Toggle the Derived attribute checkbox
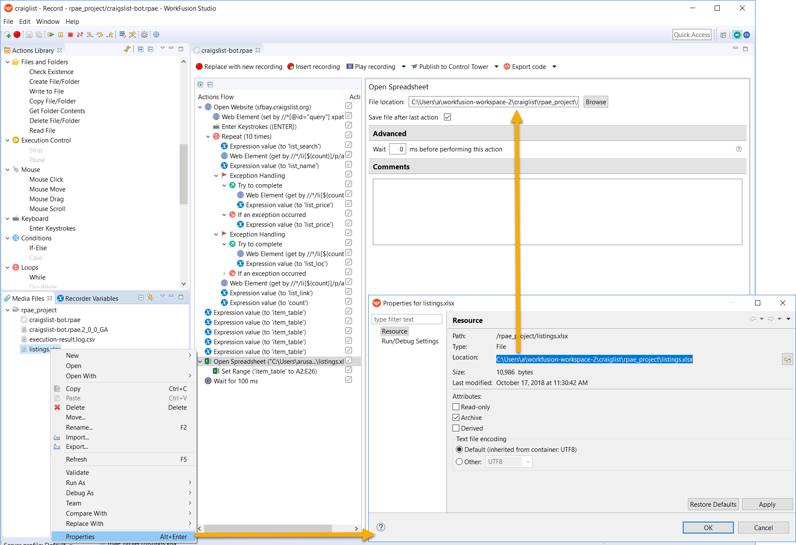This screenshot has height=545, width=796. tap(456, 428)
